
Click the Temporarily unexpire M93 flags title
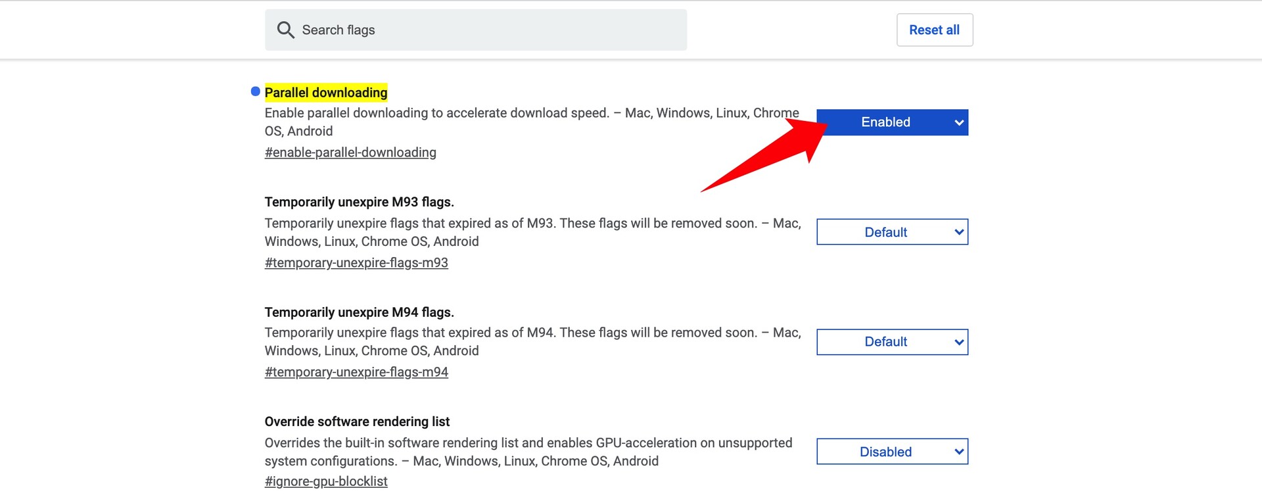[359, 202]
